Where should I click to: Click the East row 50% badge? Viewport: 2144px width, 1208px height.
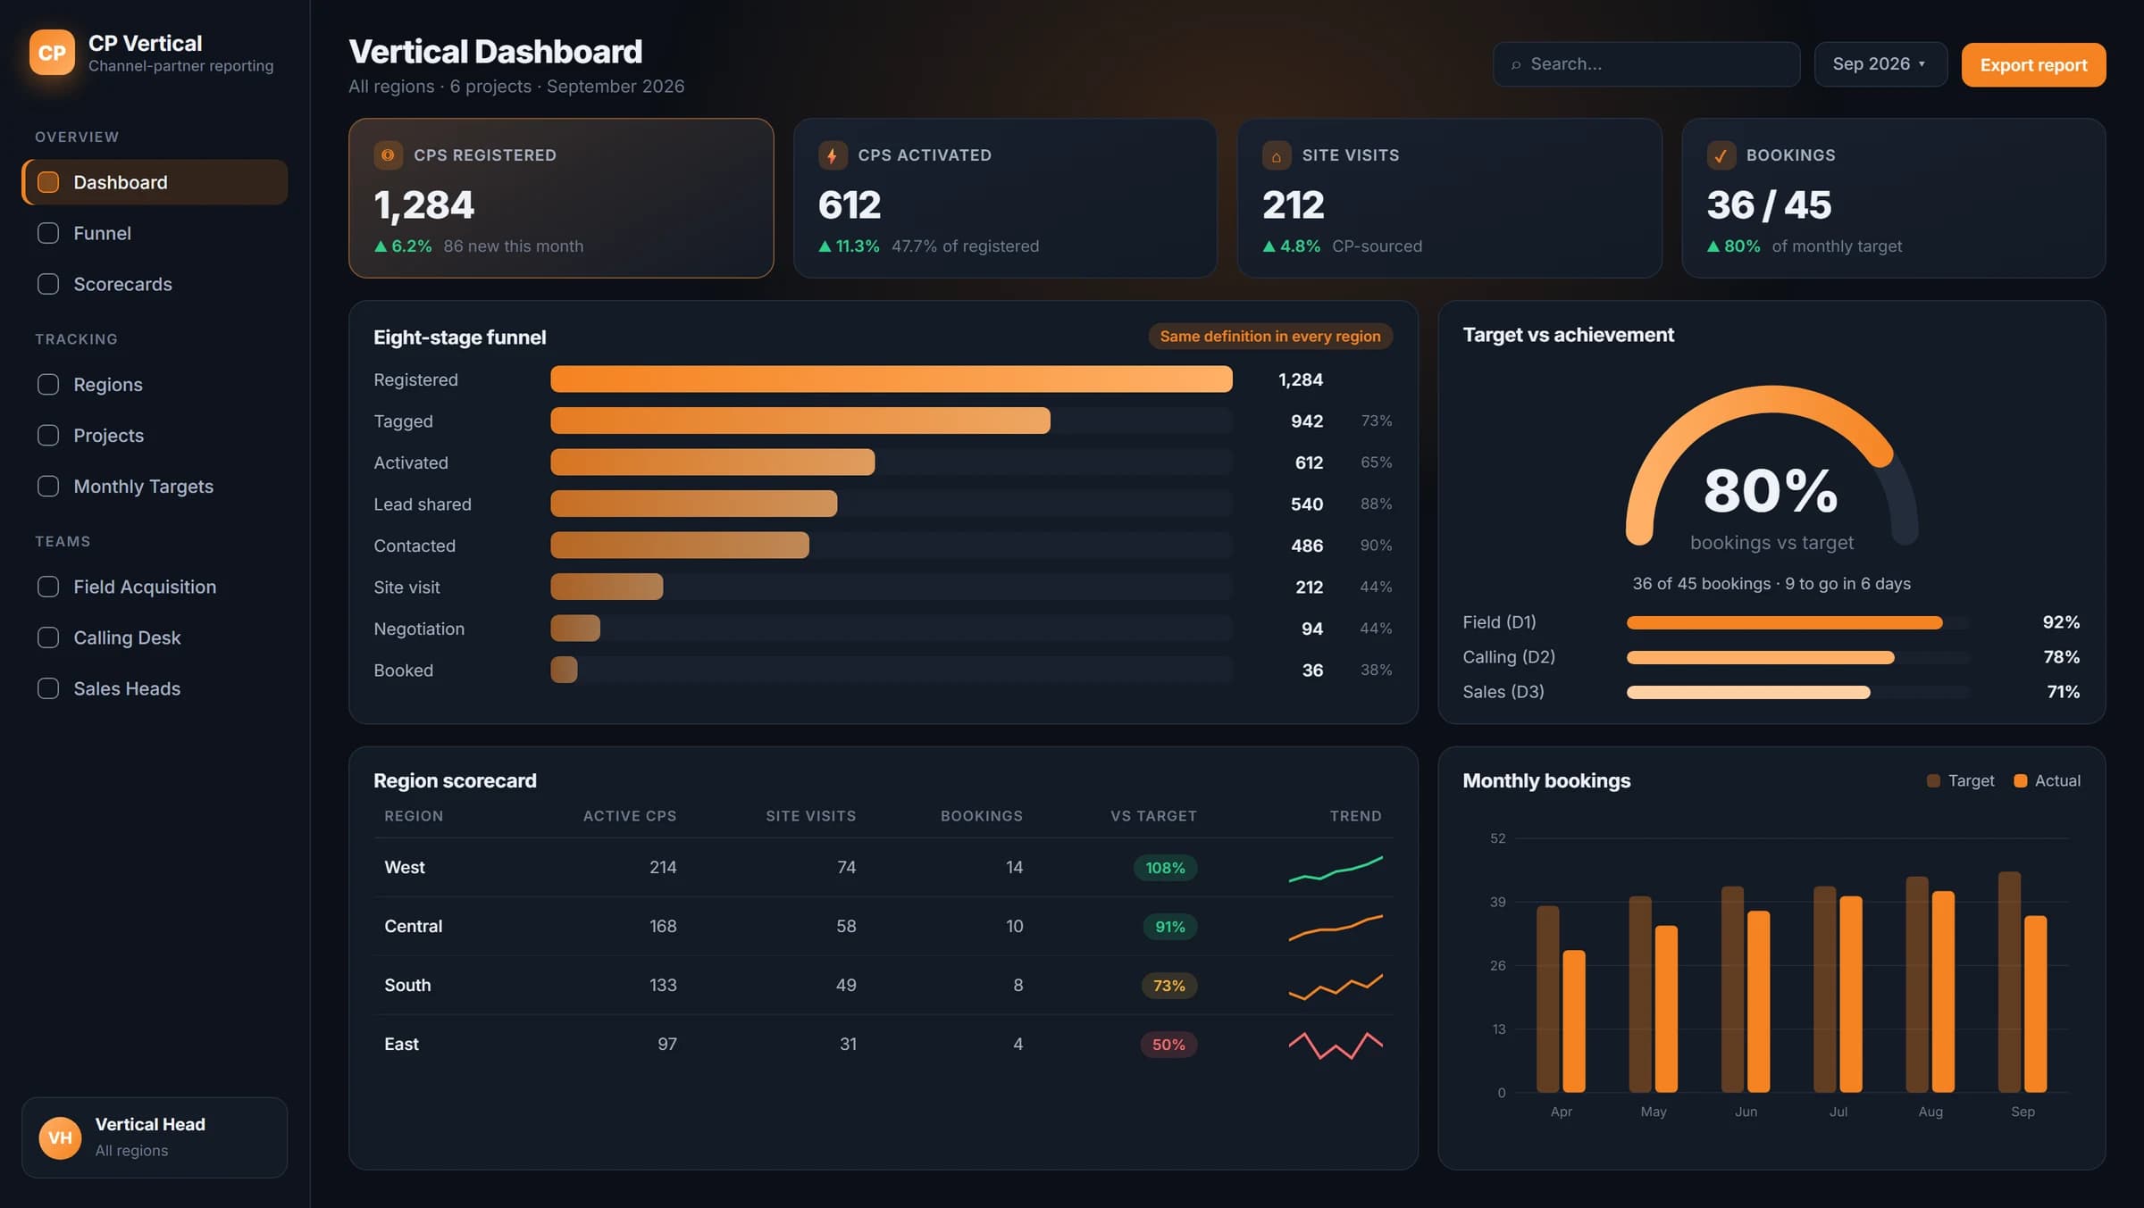tap(1168, 1045)
